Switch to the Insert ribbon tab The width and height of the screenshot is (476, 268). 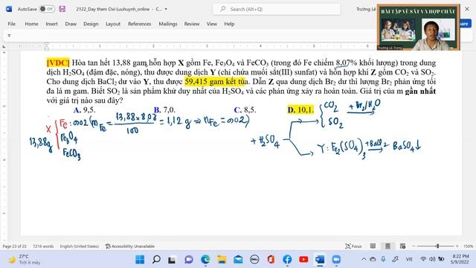pos(51,24)
